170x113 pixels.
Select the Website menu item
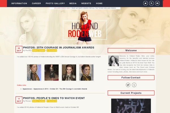tap(86, 3)
